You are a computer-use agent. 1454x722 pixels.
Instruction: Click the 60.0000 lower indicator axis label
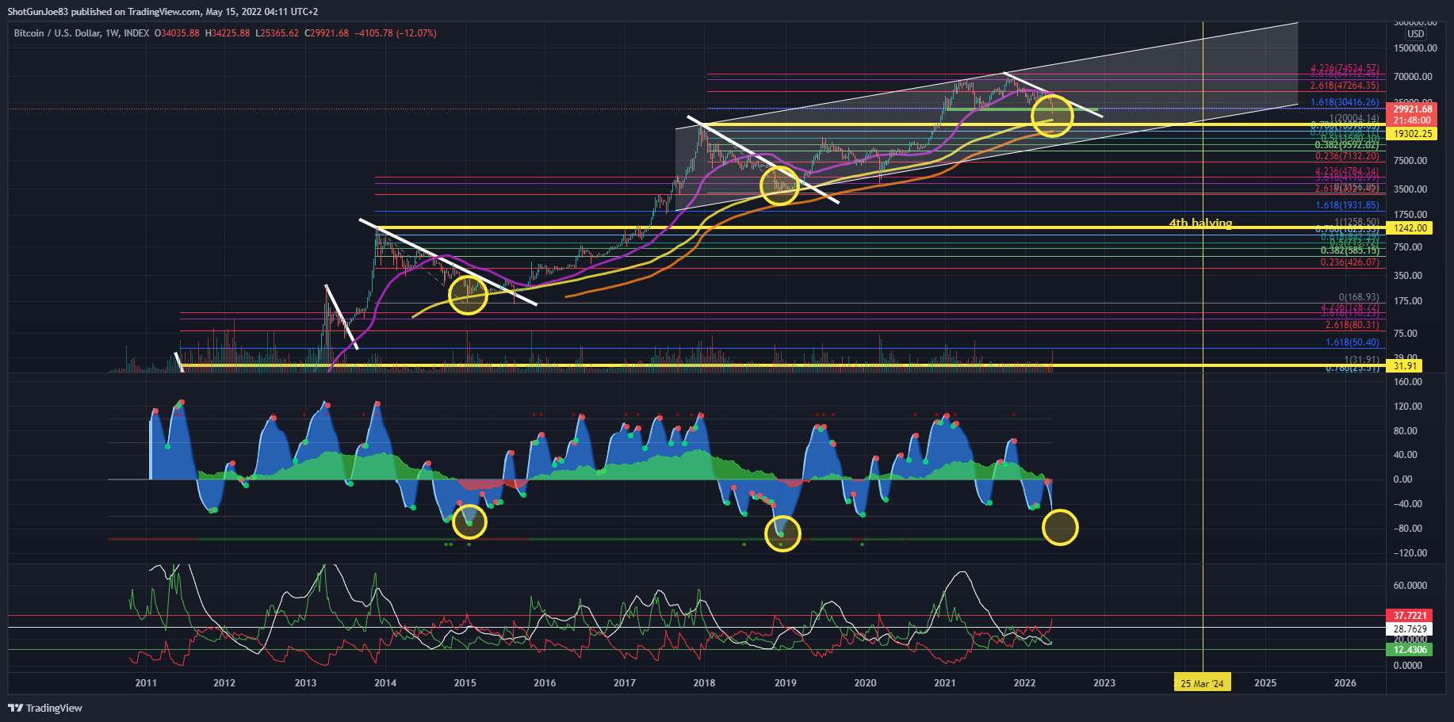pyautogui.click(x=1410, y=586)
